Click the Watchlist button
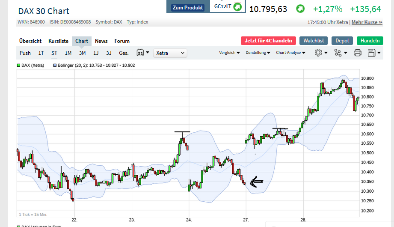The width and height of the screenshot is (394, 227). (x=314, y=41)
